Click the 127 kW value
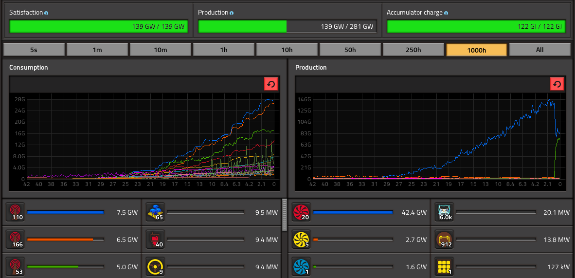This screenshot has width=575, height=278. 558,267
